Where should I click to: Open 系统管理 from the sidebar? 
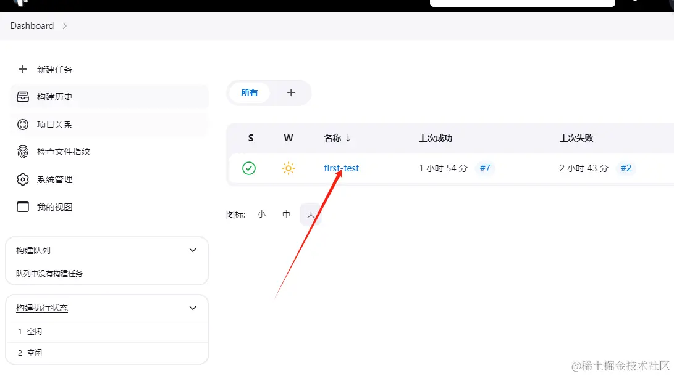coord(54,179)
